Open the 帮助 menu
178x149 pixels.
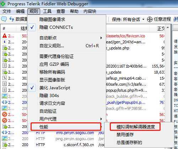(x=74, y=11)
